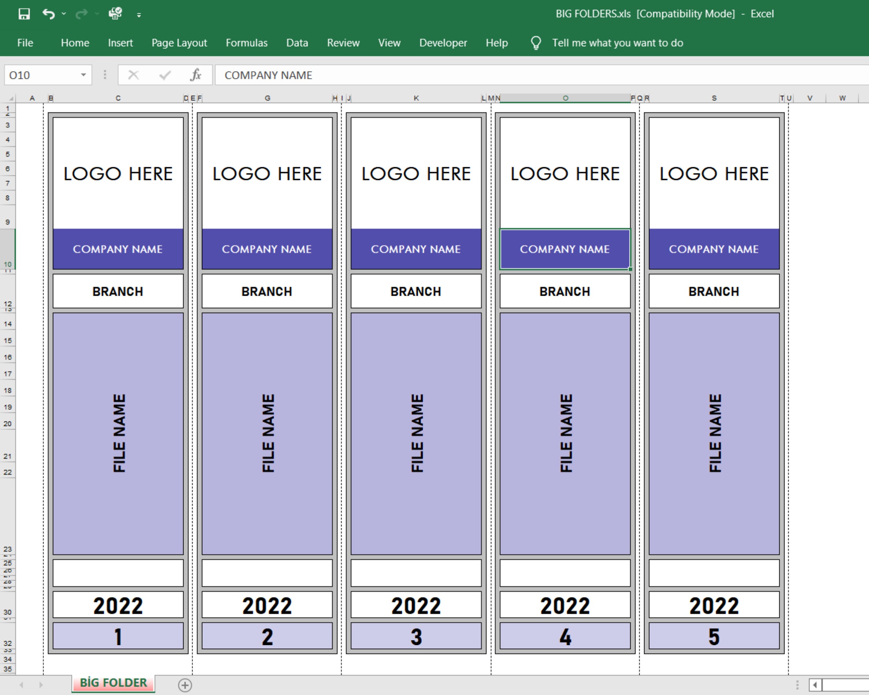Open the Page Layout tab
869x695 pixels.
pyautogui.click(x=179, y=43)
